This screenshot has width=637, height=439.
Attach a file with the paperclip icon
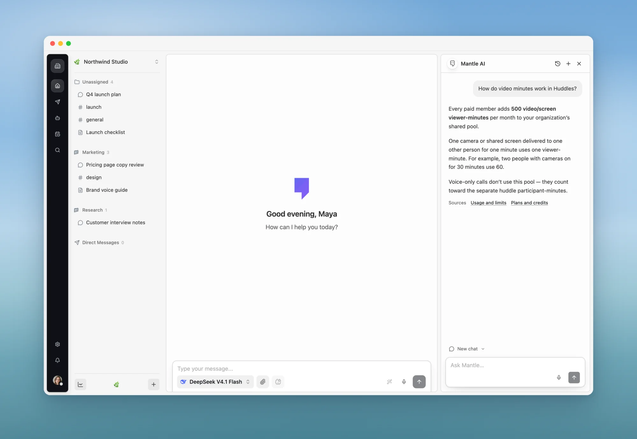click(263, 382)
